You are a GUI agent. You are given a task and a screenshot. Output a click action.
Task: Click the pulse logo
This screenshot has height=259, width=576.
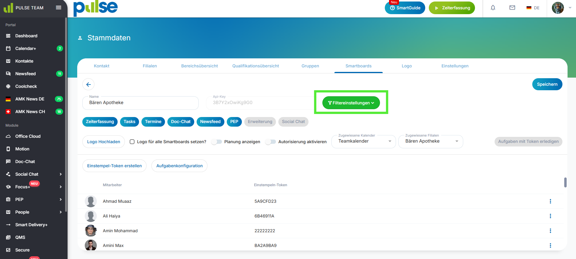pyautogui.click(x=96, y=8)
